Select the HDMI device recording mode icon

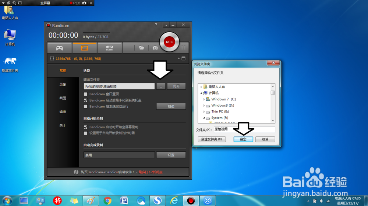pyautogui.click(x=109, y=48)
